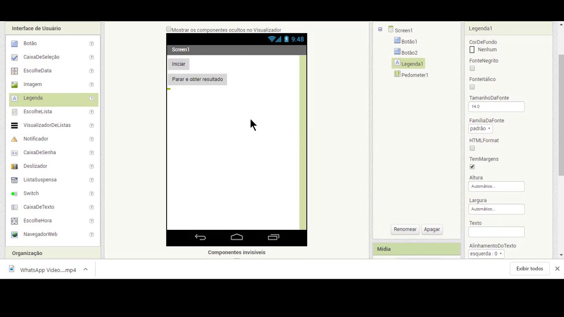Open the CorDeFundo Nenhum color swatch

[x=472, y=50]
